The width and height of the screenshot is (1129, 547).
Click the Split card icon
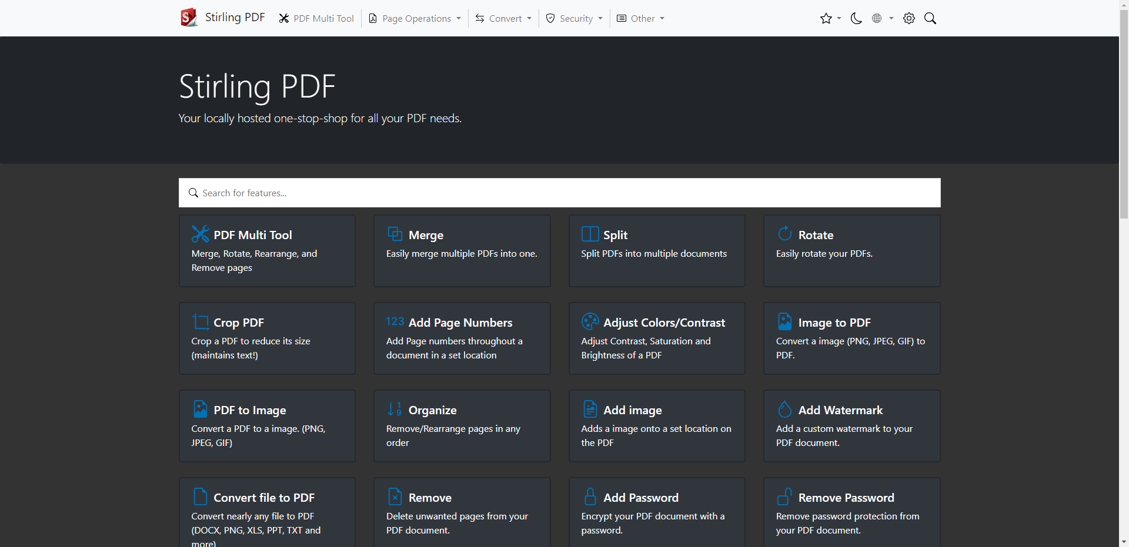coord(590,234)
